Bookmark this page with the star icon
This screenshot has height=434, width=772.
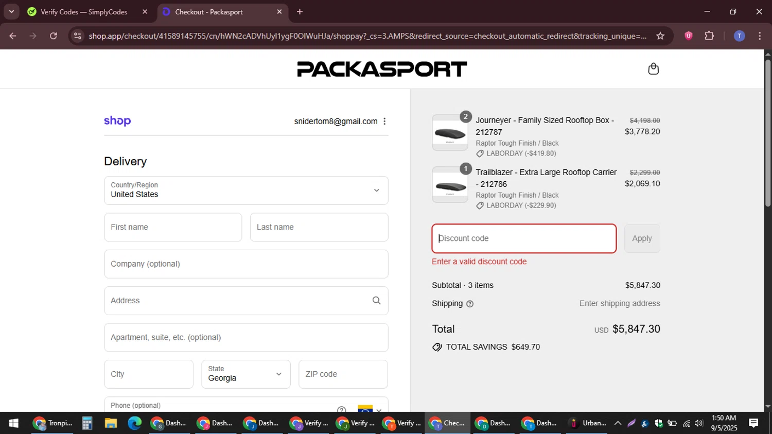point(660,36)
